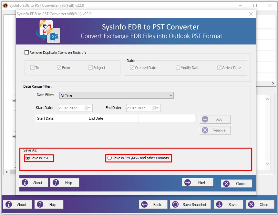Click the Save Snapshot button
This screenshot has width=278, height=215.
click(190, 205)
